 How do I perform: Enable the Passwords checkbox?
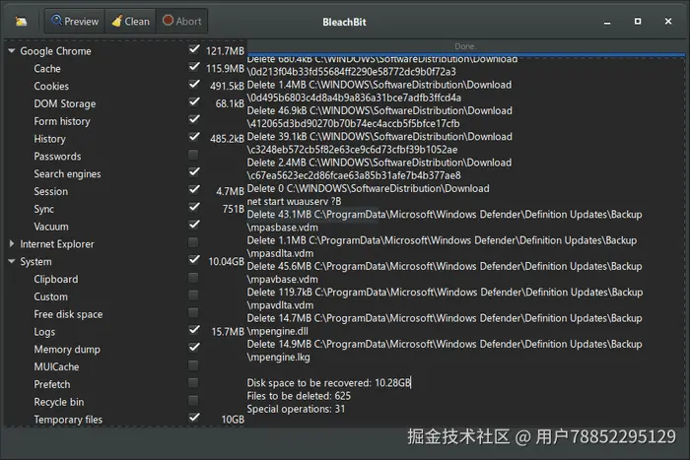point(193,155)
